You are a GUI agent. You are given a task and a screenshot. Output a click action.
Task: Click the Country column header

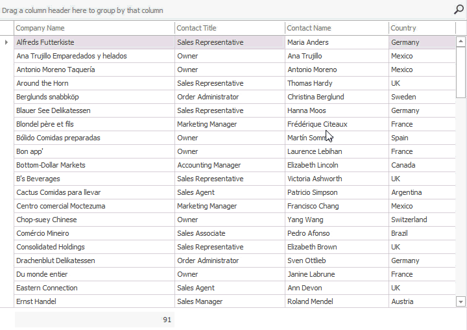(x=422, y=28)
